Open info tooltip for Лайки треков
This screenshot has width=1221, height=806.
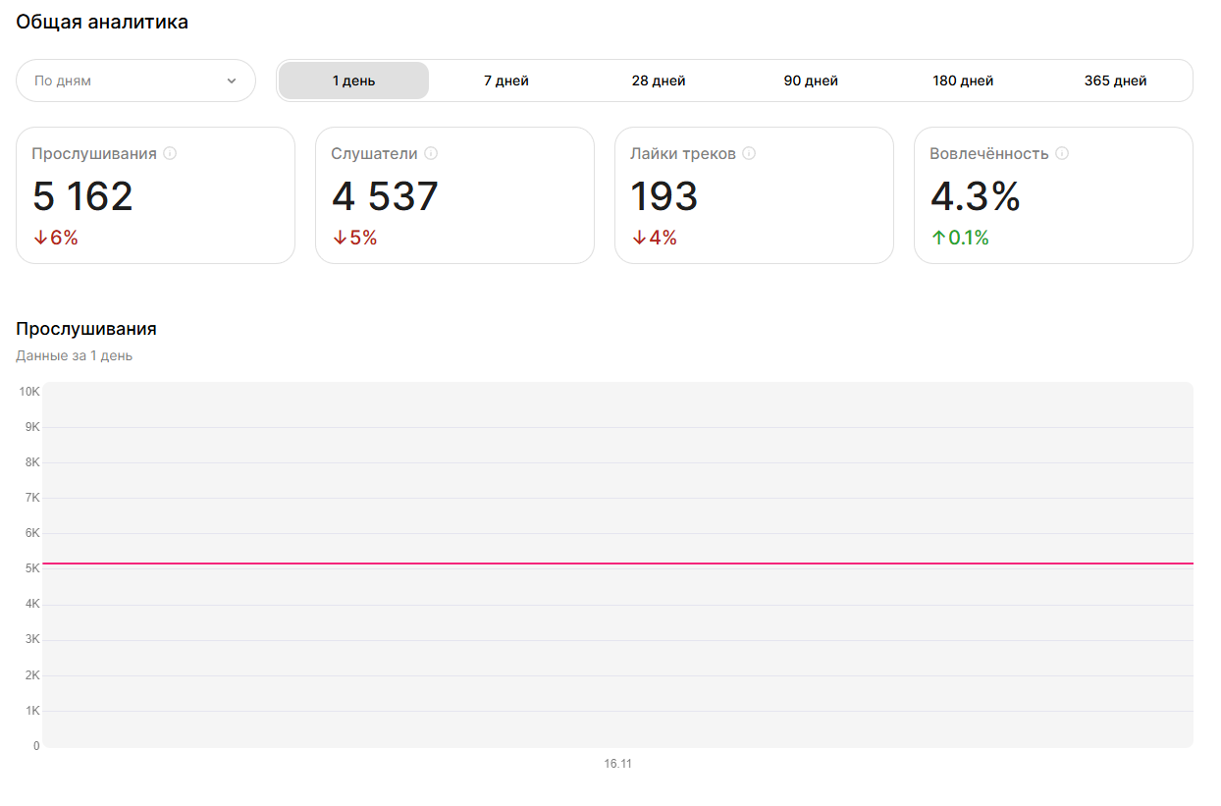click(x=749, y=154)
